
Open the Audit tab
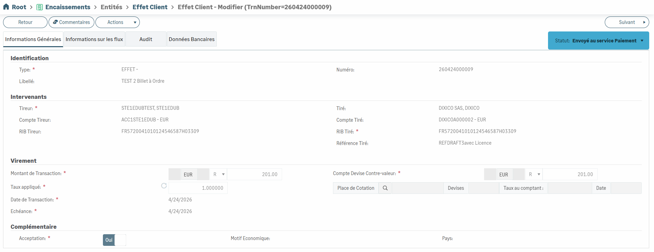pyautogui.click(x=146, y=39)
